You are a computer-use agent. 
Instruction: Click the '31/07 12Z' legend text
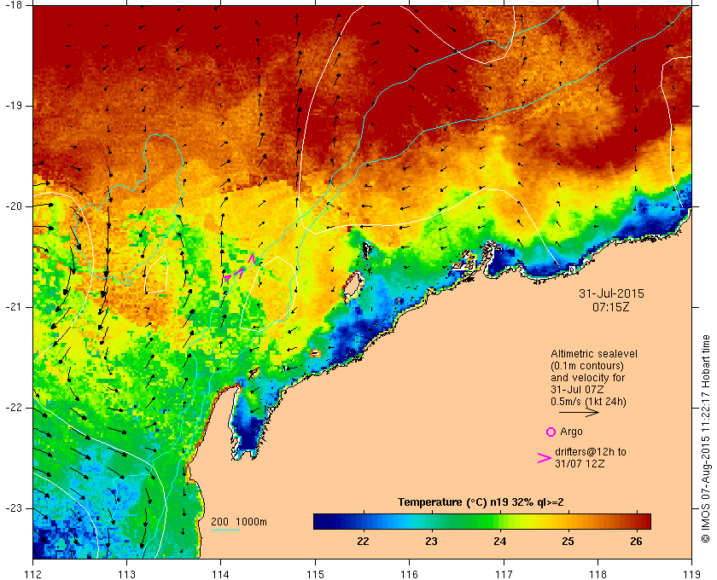pyautogui.click(x=580, y=463)
